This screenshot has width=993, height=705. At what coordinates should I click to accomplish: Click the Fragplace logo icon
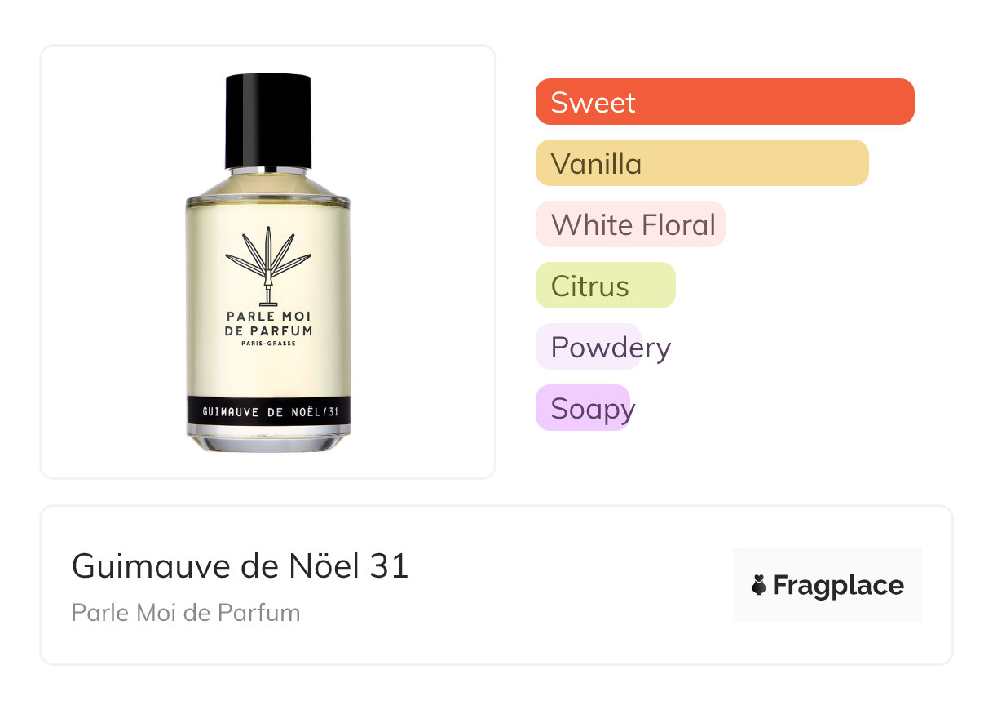point(759,585)
